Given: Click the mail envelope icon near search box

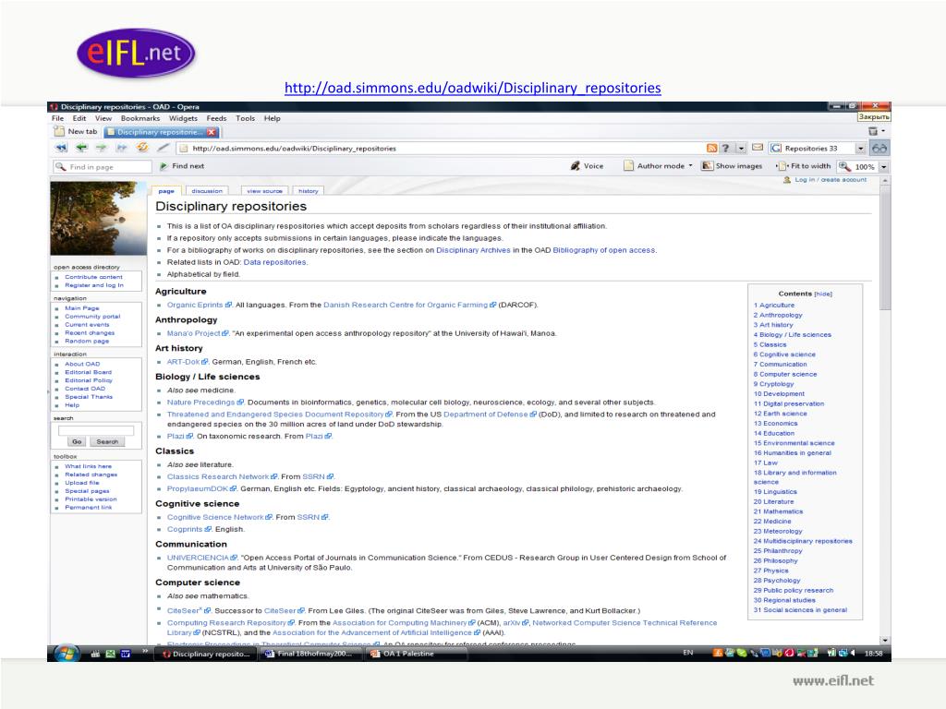Looking at the screenshot, I should (x=758, y=148).
